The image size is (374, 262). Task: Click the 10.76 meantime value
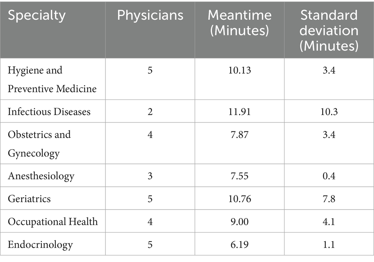(x=240, y=199)
